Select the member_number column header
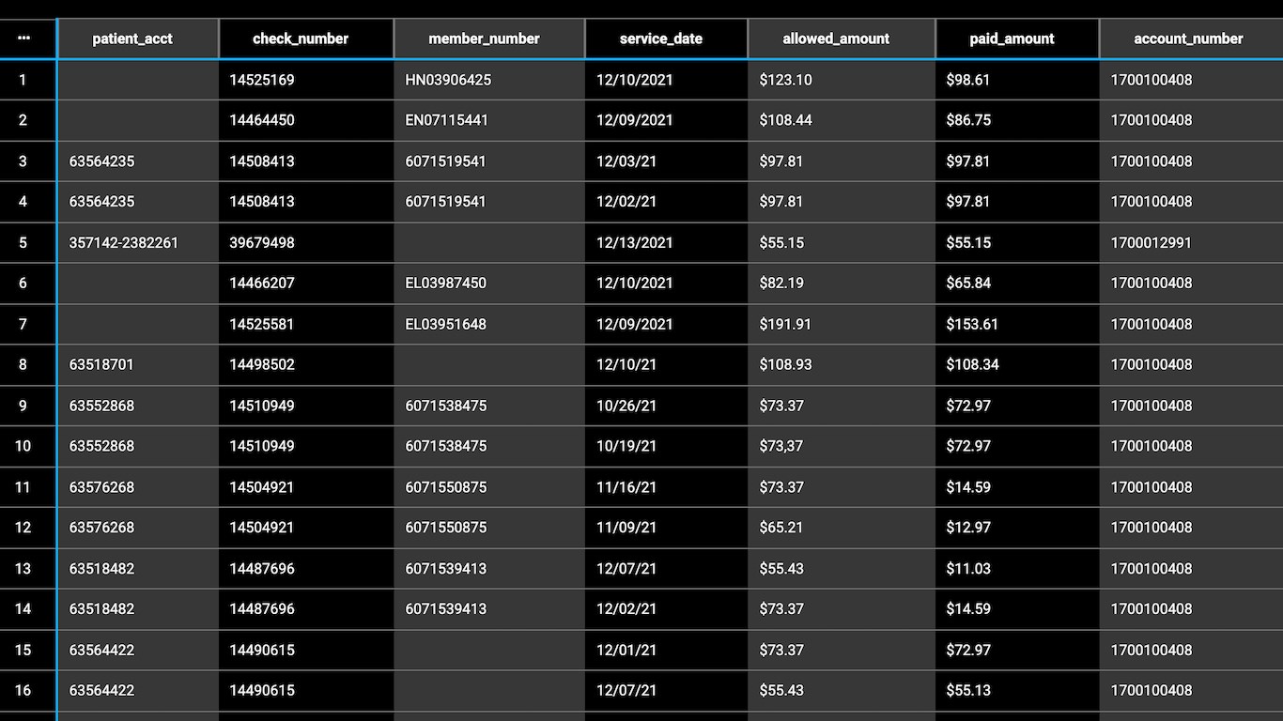 [x=484, y=38]
